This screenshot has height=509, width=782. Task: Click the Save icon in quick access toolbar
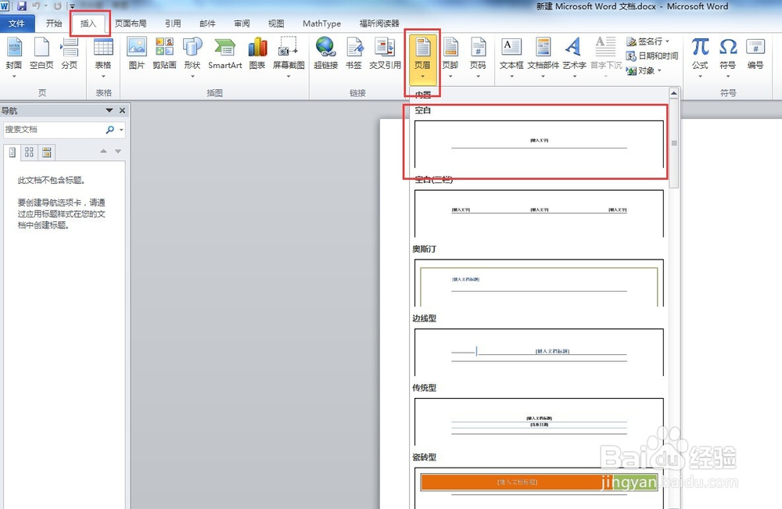point(21,6)
